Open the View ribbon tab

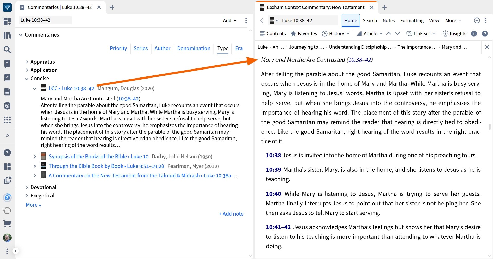coord(434,20)
